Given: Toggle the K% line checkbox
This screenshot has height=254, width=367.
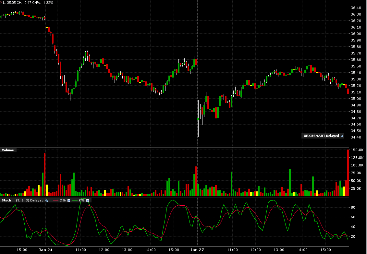Looking at the screenshot, I should point(88,200).
